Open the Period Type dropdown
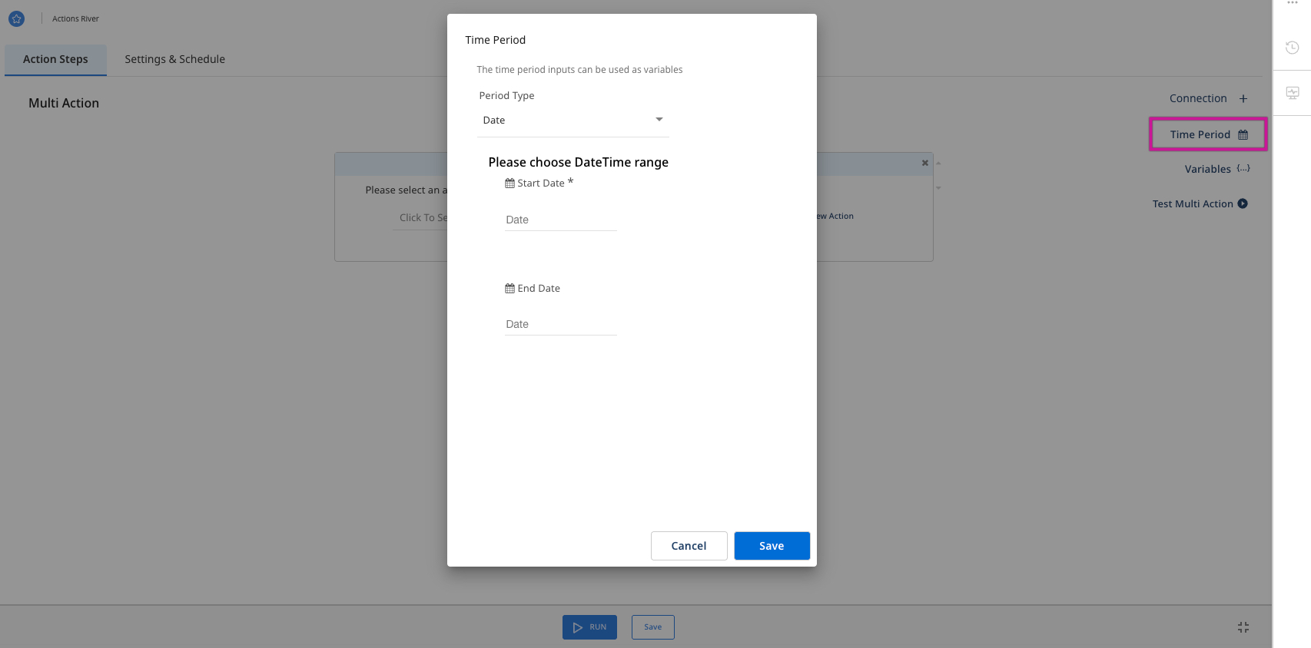The image size is (1311, 648). pos(573,121)
